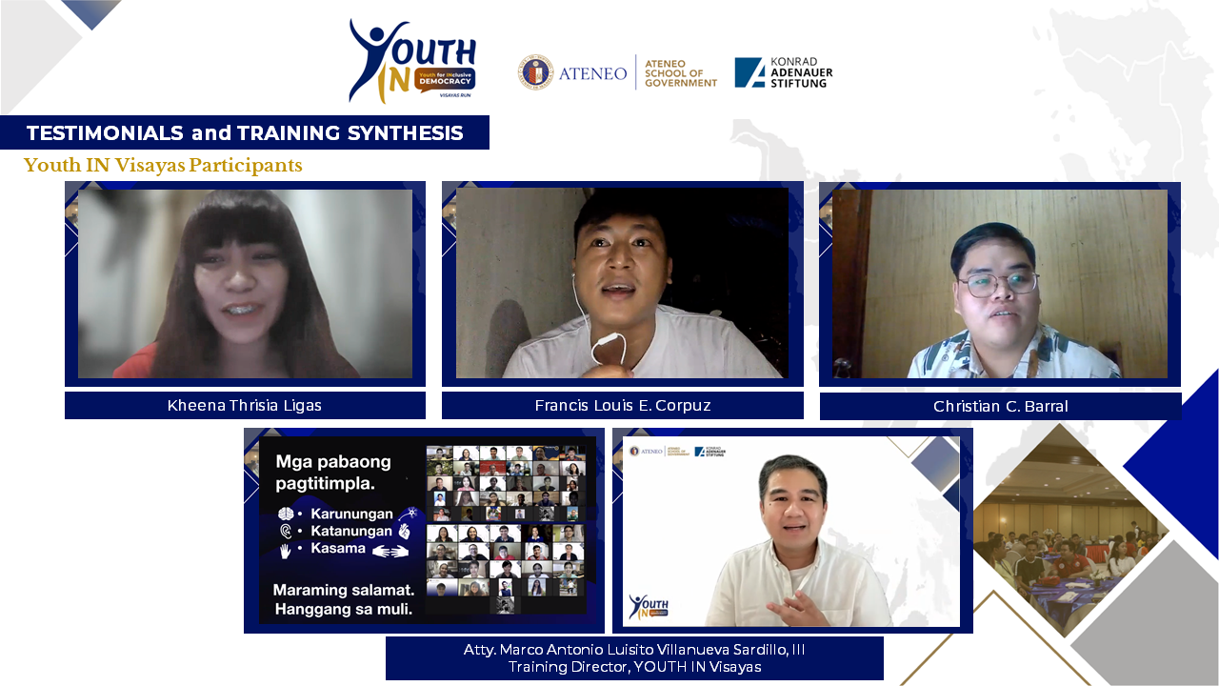Viewport: 1219px width, 686px height.
Task: Click the Konrad Adenauer Stiftung logo
Action: [783, 72]
